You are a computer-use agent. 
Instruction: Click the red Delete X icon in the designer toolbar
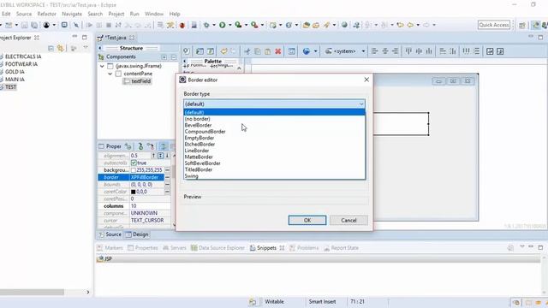277,51
